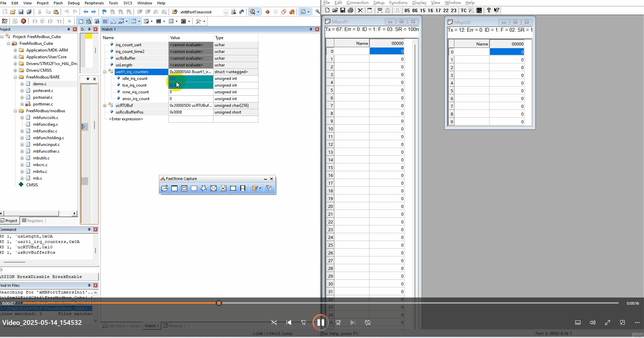
Task: Collapse uart1_irq_counters struct in Watch
Action: point(105,72)
